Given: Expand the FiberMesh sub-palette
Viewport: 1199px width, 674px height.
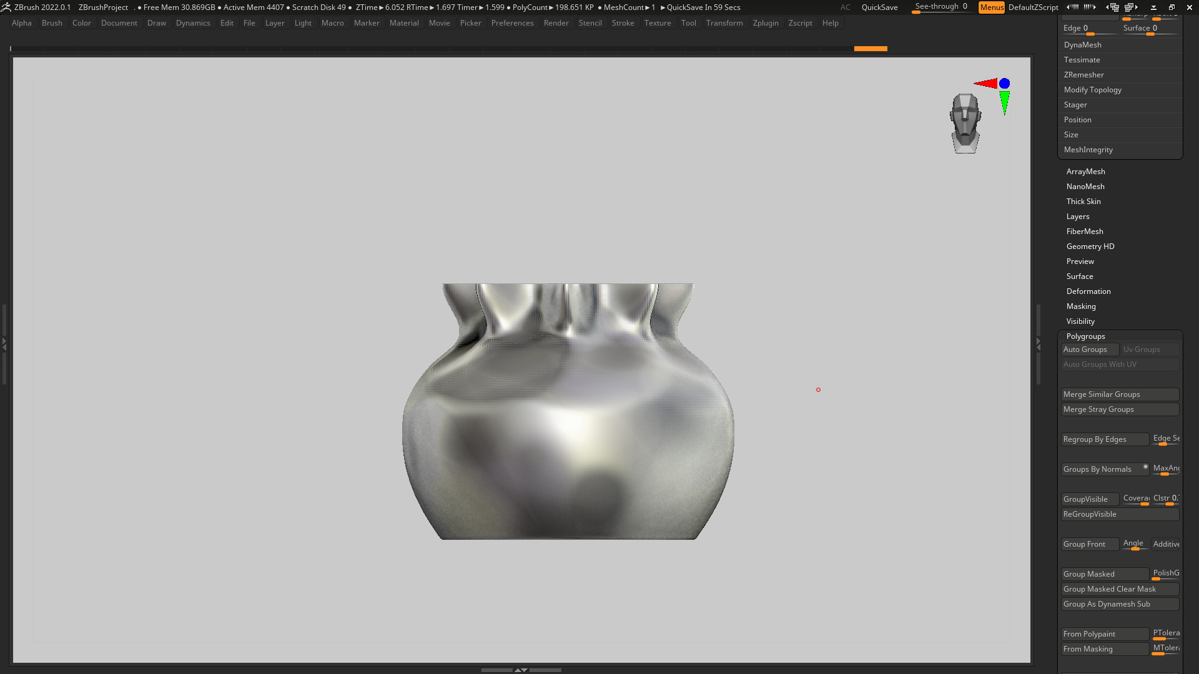Looking at the screenshot, I should click(x=1085, y=232).
